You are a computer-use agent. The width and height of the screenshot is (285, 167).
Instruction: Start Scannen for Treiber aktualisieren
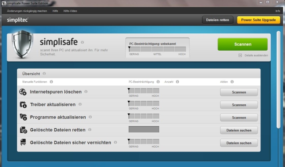click(239, 105)
